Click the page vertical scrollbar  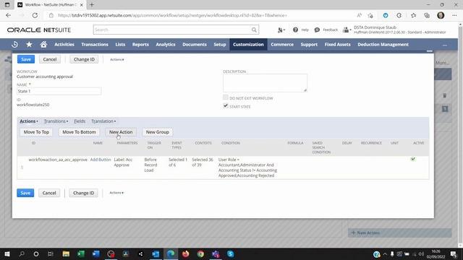(x=460, y=134)
